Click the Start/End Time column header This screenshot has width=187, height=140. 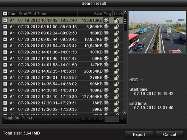click(47, 13)
